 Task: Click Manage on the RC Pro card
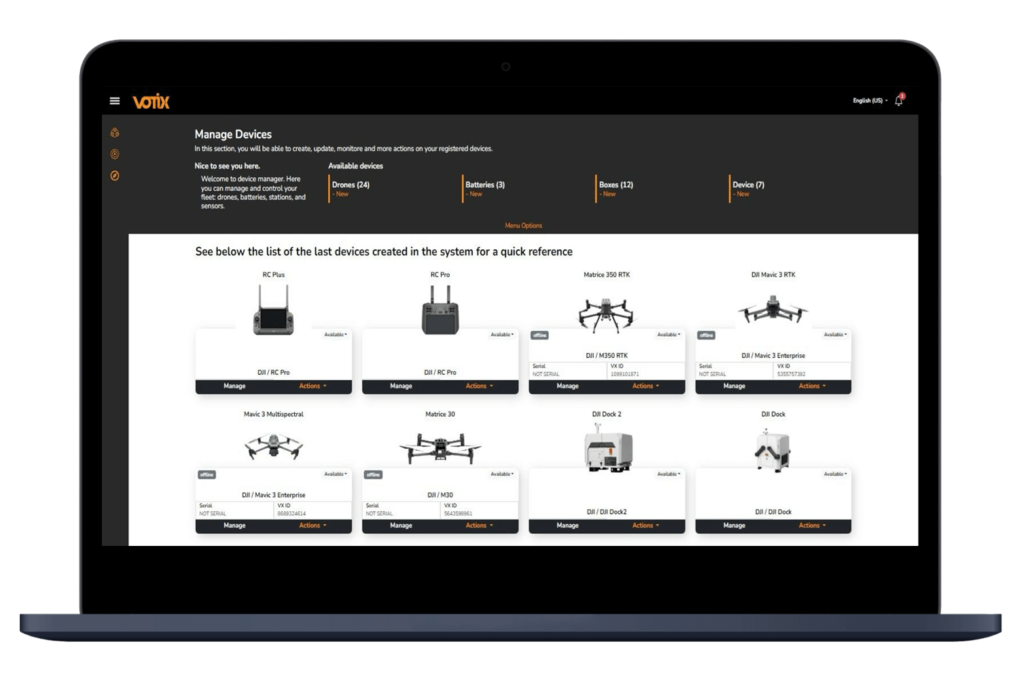401,386
